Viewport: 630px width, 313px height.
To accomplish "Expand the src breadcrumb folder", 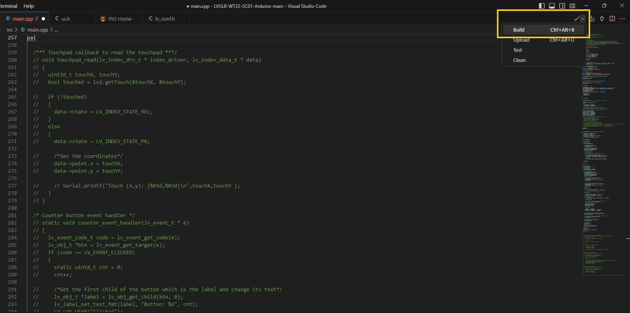I will click(10, 30).
